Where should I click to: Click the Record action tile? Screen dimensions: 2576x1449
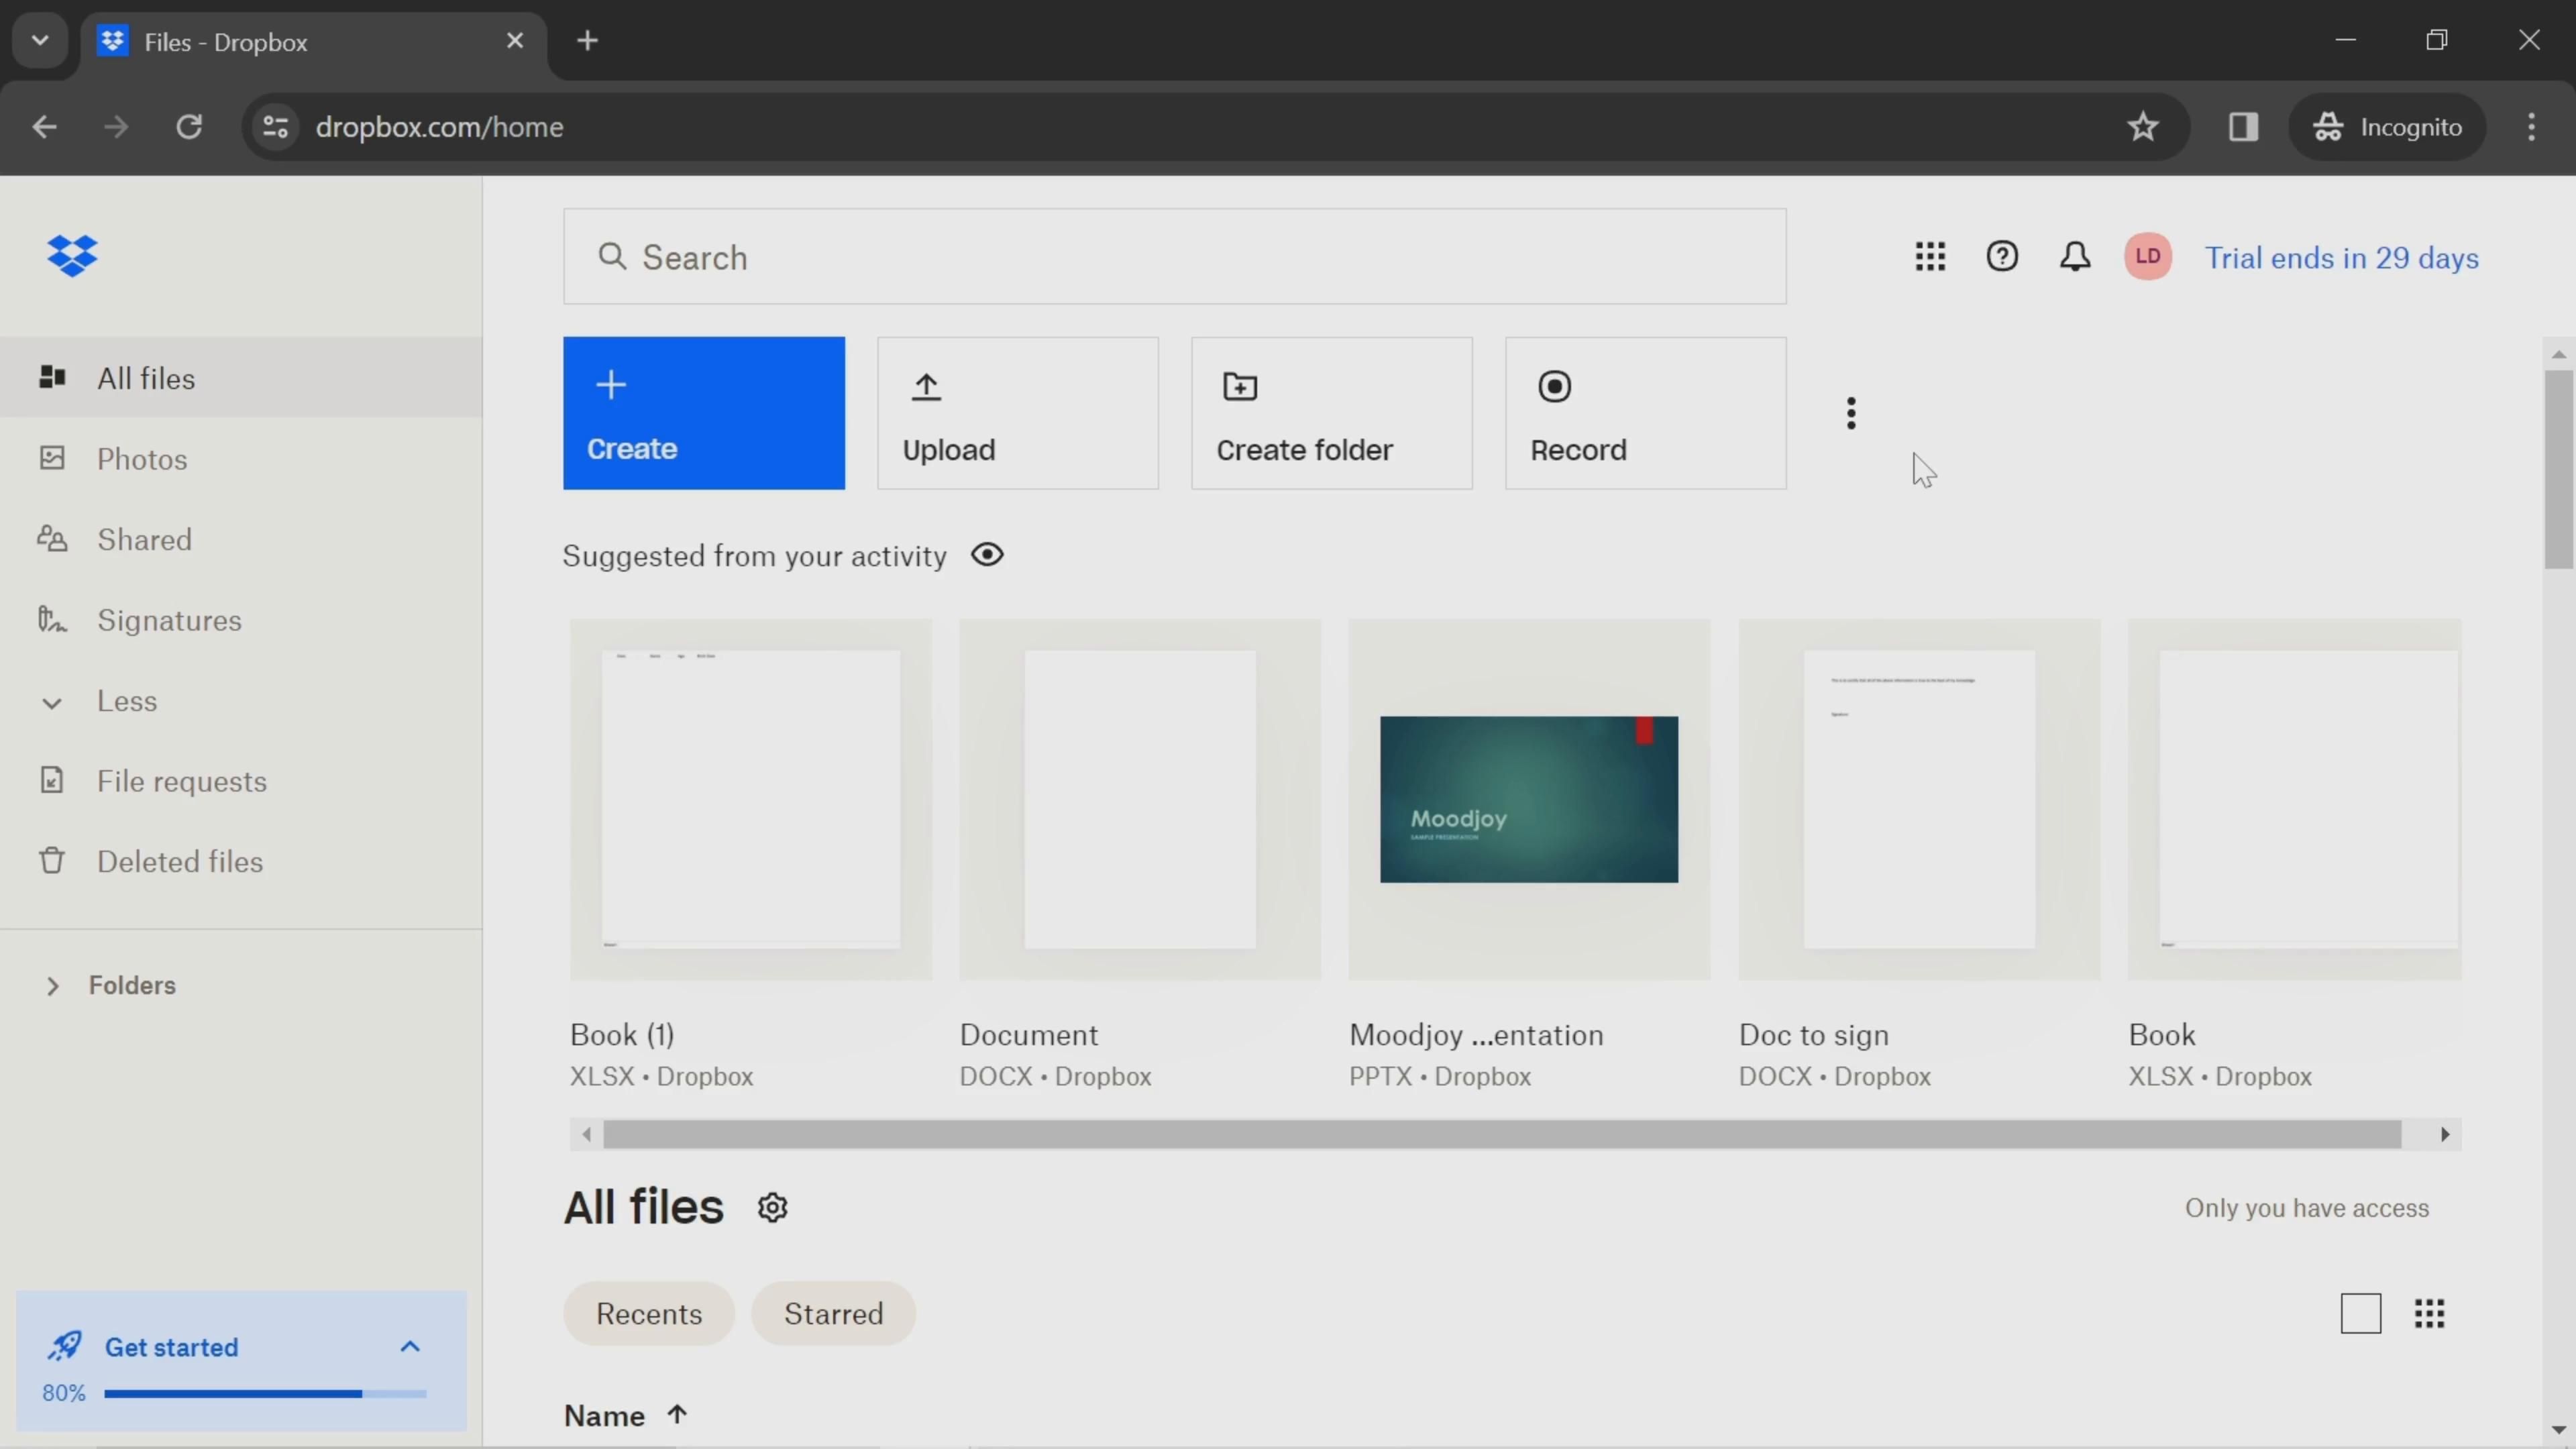[1645, 413]
